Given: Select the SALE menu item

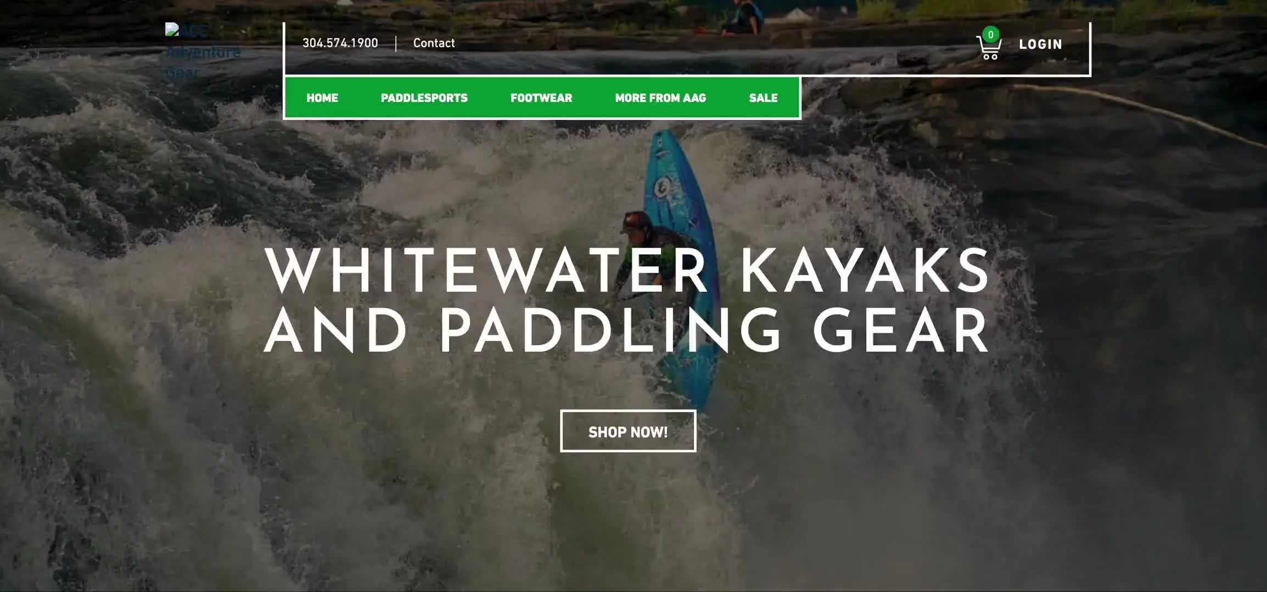Looking at the screenshot, I should click(x=763, y=98).
